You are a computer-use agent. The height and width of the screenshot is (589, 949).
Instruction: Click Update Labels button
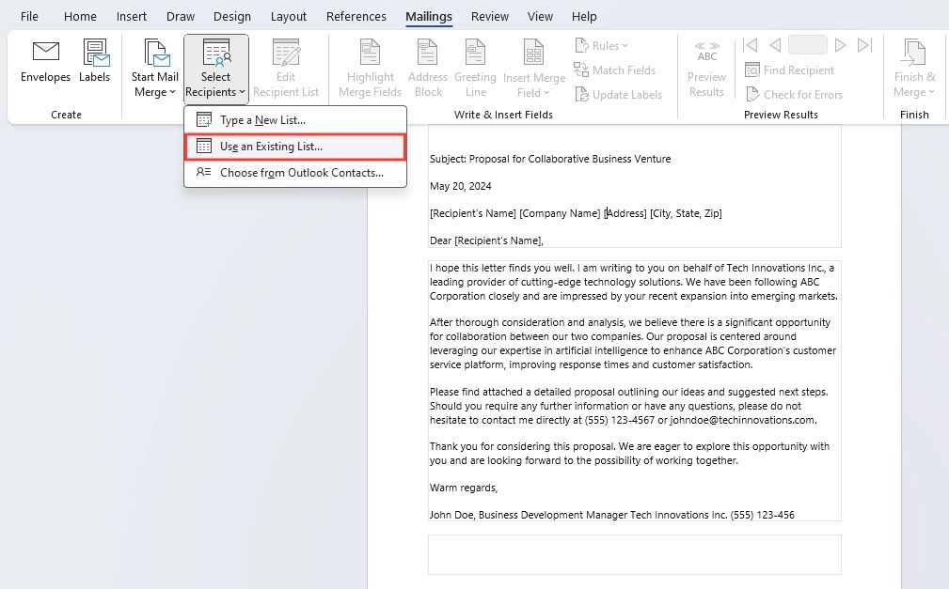coord(619,94)
